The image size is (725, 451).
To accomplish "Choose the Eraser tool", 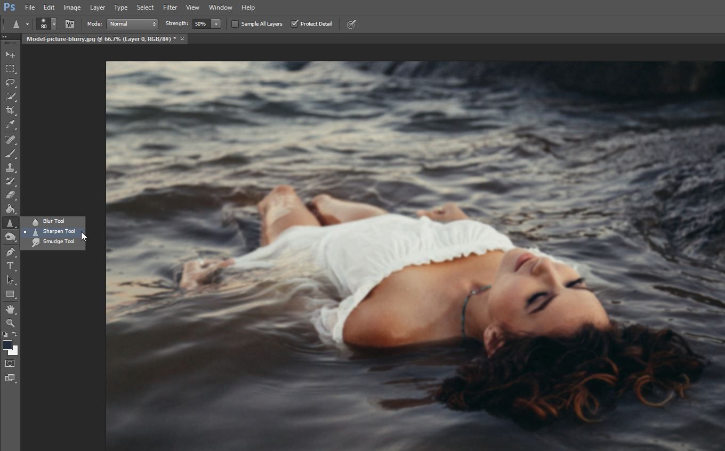I will (x=10, y=195).
